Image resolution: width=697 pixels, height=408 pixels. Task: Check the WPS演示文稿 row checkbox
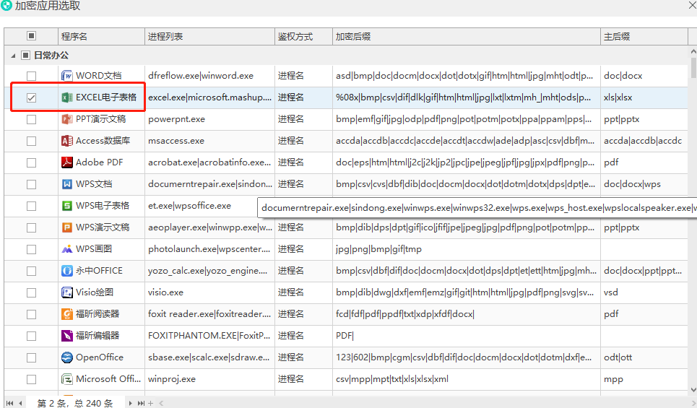tap(31, 228)
